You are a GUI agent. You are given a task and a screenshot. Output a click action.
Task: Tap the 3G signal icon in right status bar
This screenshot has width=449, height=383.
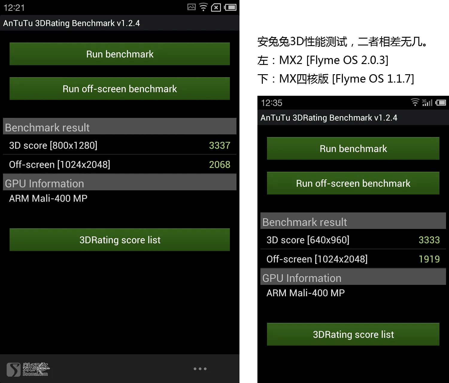click(427, 103)
